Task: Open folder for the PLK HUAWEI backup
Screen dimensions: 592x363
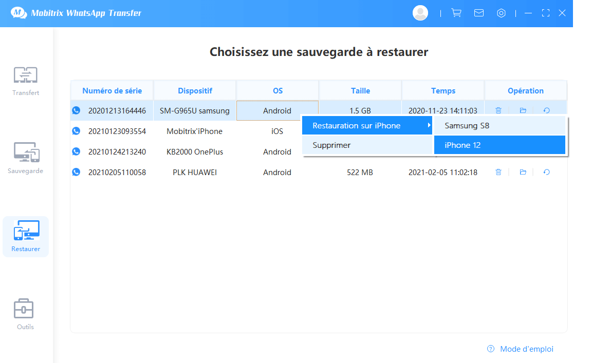Action: coord(523,172)
